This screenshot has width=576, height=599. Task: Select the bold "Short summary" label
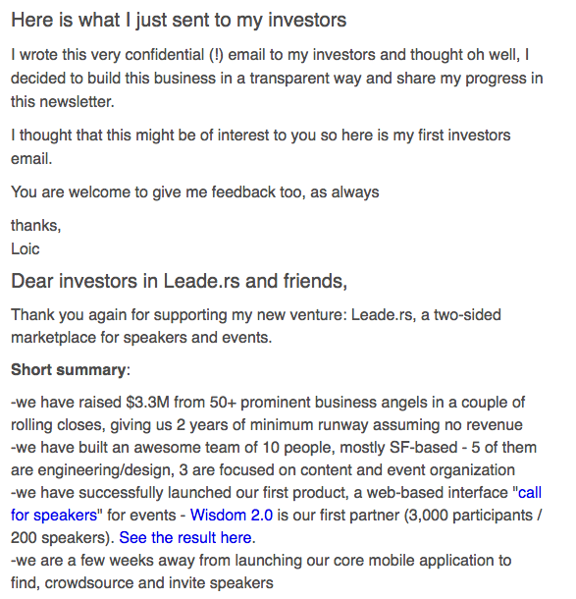pyautogui.click(x=69, y=370)
